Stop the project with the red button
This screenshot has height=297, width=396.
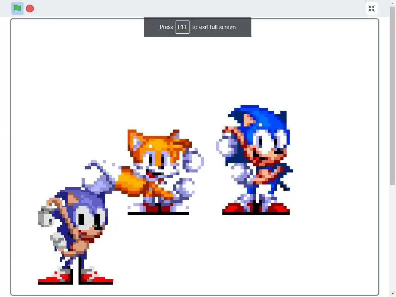point(30,9)
